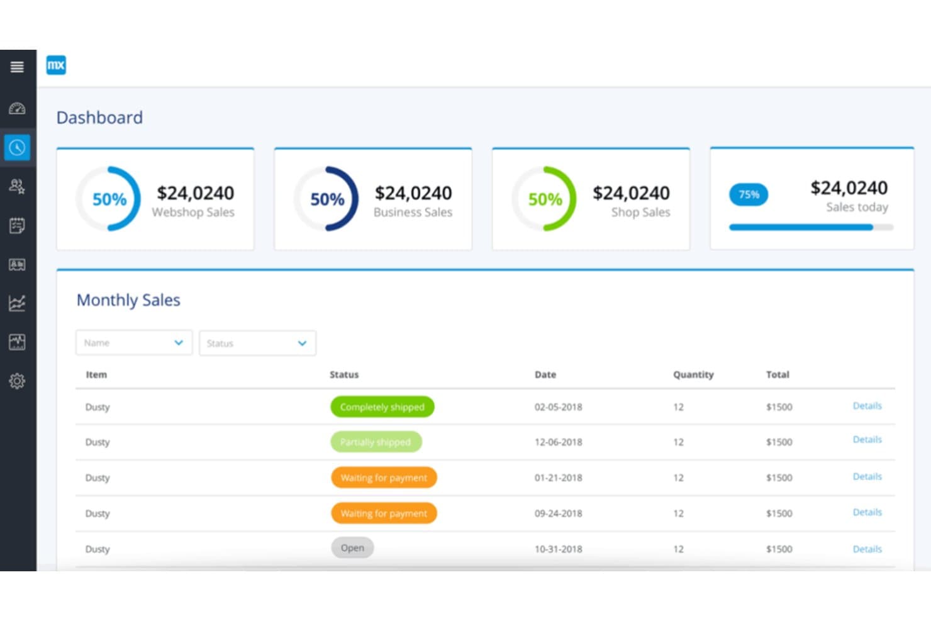Image resolution: width=931 pixels, height=621 pixels.
Task: Open the users icon in sidebar
Action: point(17,186)
